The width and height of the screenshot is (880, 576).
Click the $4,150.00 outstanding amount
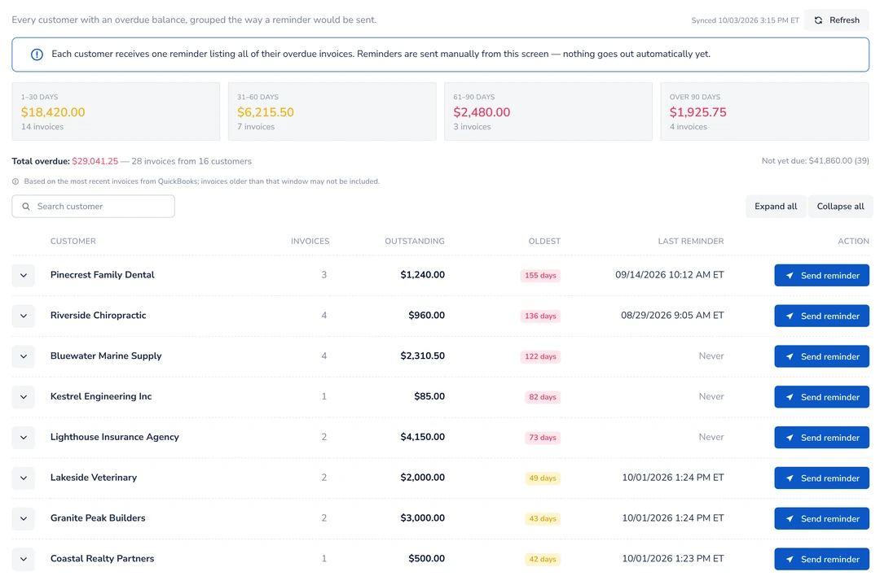tap(423, 437)
